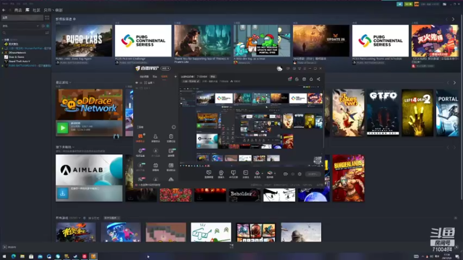Open the Windows Start button
This screenshot has height=260, width=463.
4,257
